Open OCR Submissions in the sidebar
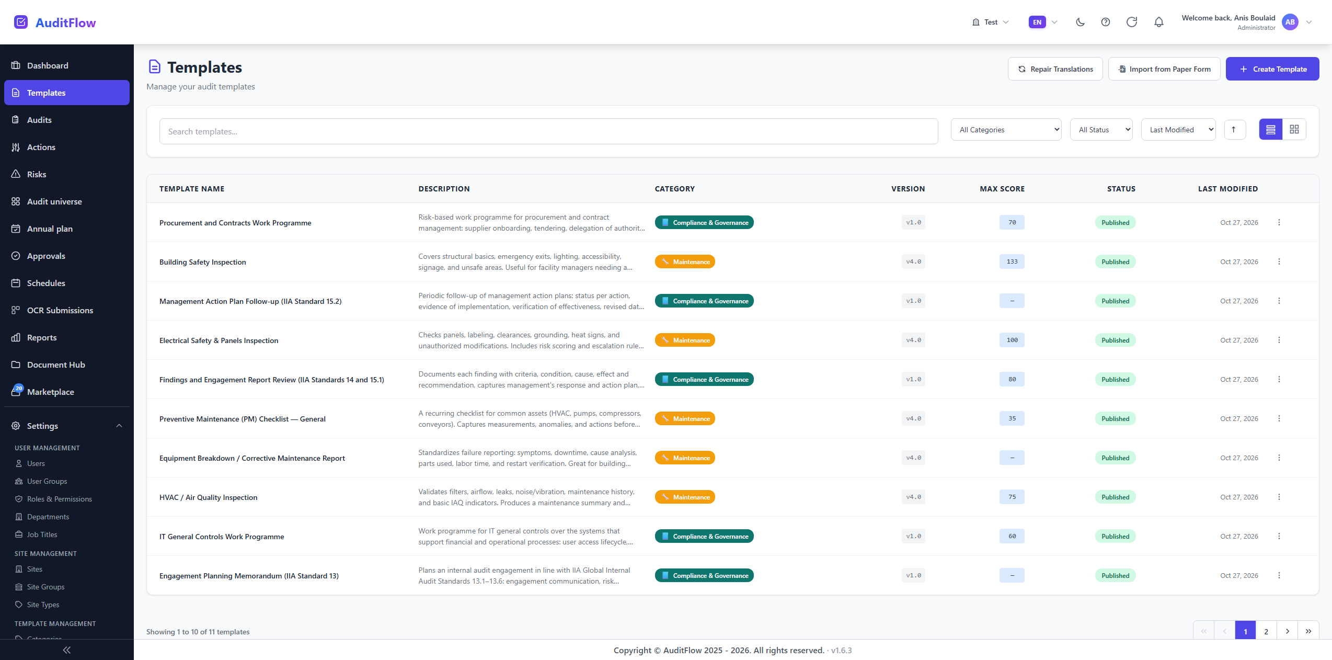 [67, 310]
